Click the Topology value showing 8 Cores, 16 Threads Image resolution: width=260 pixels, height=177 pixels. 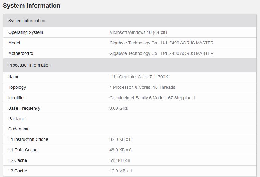[x=142, y=87]
